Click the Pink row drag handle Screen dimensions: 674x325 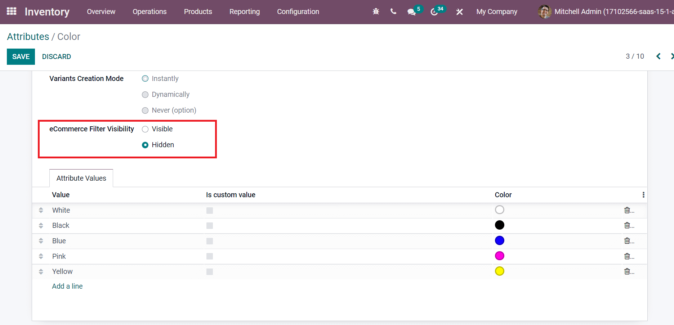(41, 256)
